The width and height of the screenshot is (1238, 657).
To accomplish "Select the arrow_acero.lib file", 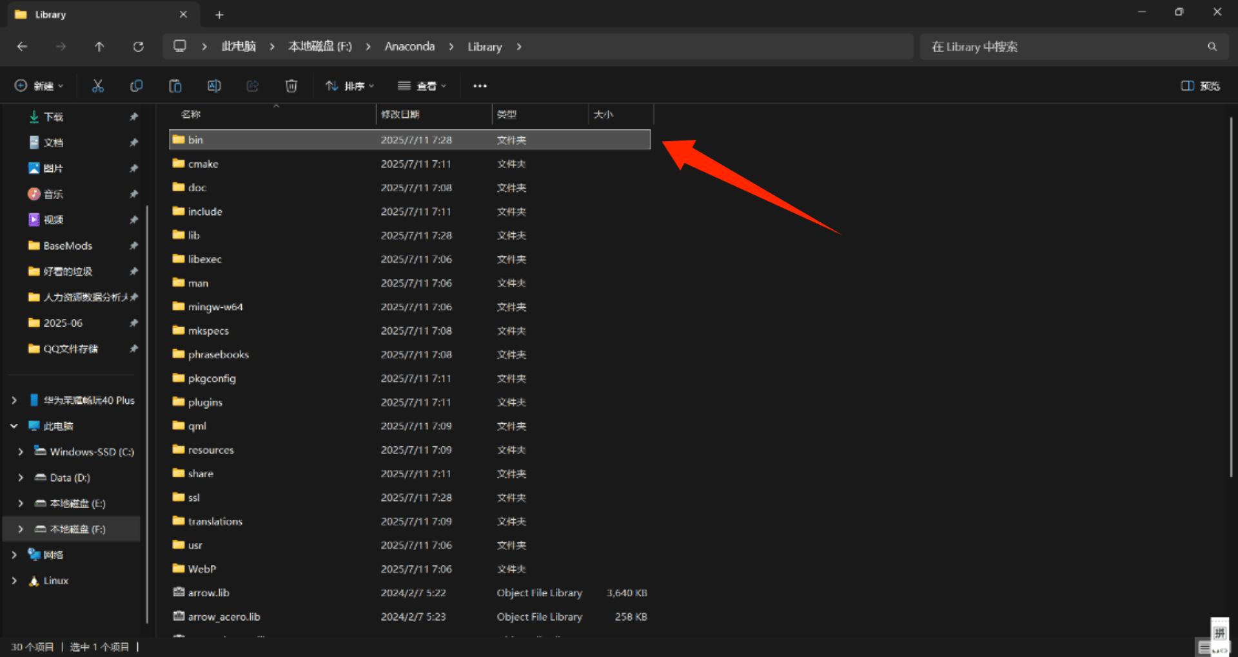I will pyautogui.click(x=410, y=616).
